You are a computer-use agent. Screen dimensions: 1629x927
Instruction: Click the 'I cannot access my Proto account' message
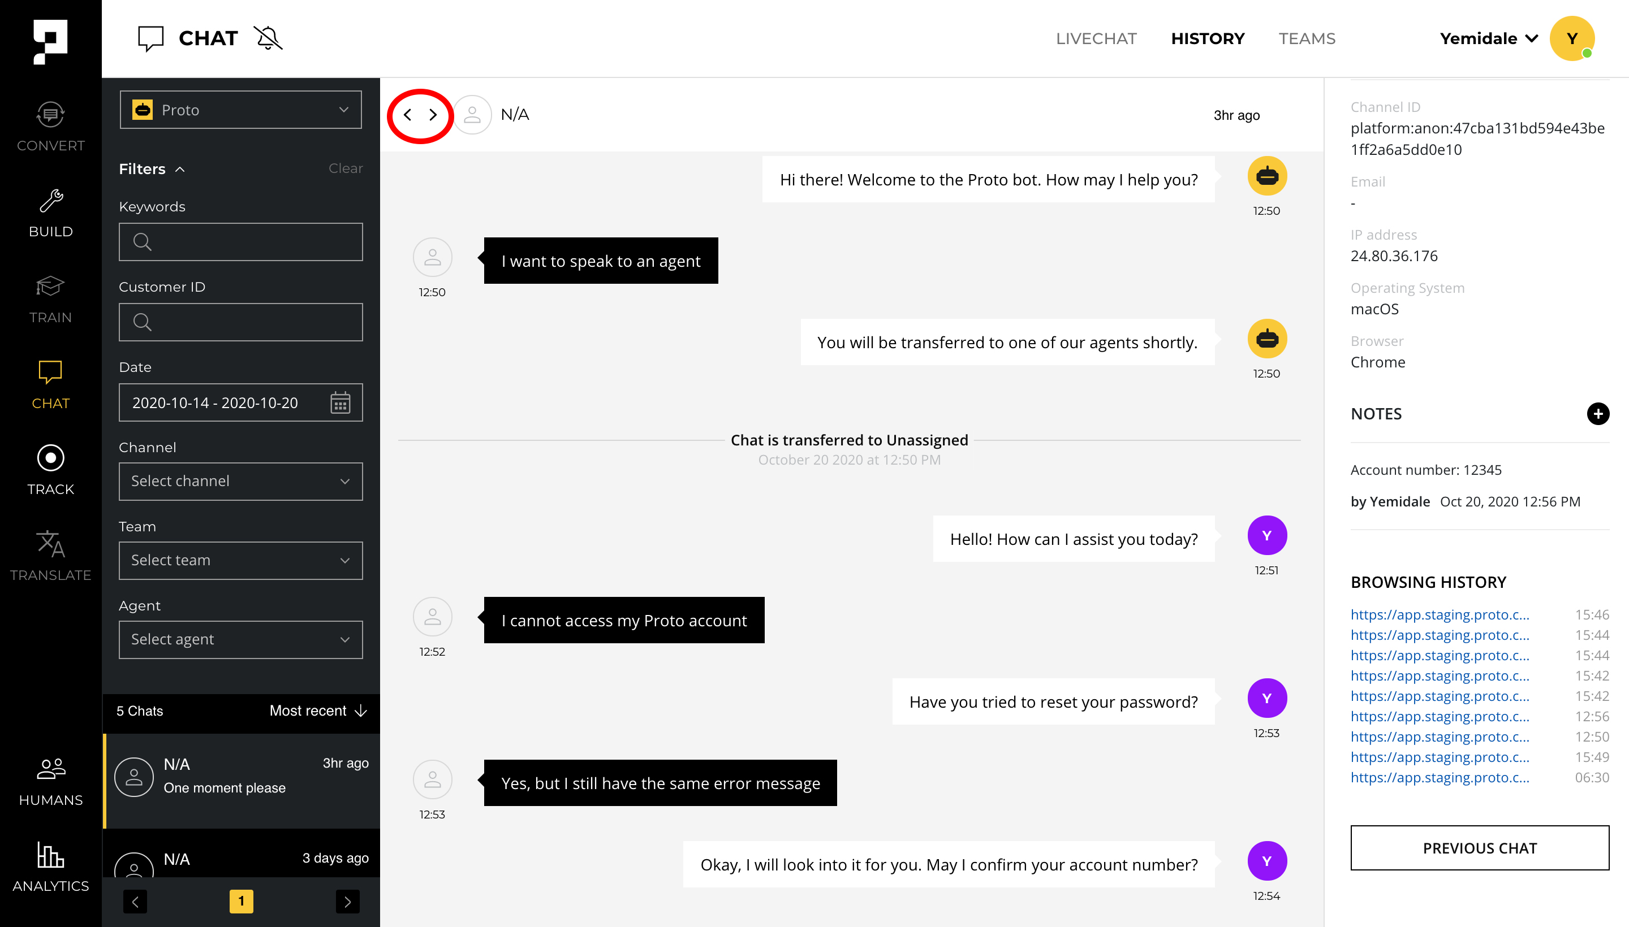coord(624,620)
